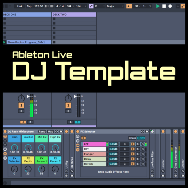This screenshot has width=188, height=188.
Task: Assign DECK ONE to crossfader B
Action: pos(30,122)
